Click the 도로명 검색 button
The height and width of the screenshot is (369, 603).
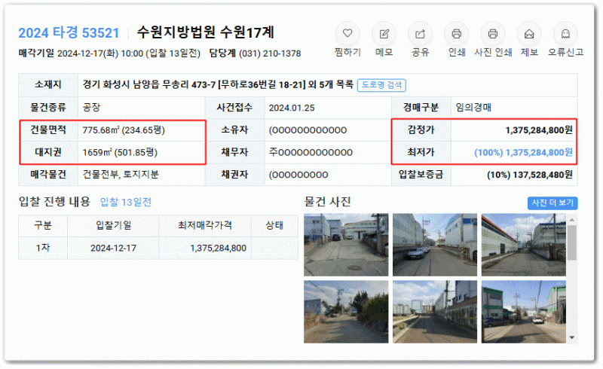[x=381, y=85]
